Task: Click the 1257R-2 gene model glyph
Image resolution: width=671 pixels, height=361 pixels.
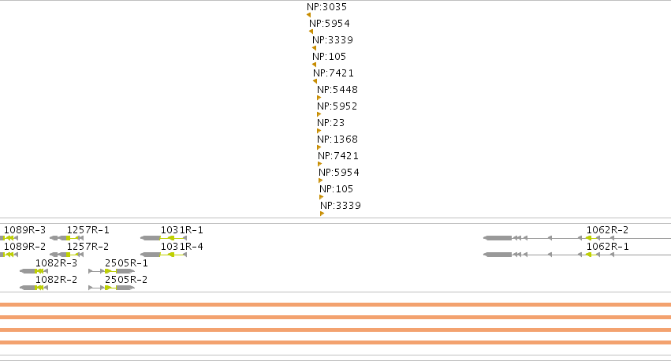Action: 66,255
